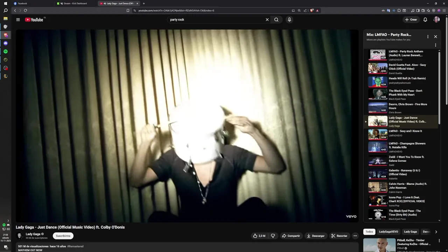This screenshot has width=448, height=252.
Task: Clear the search box text
Action: click(x=267, y=20)
